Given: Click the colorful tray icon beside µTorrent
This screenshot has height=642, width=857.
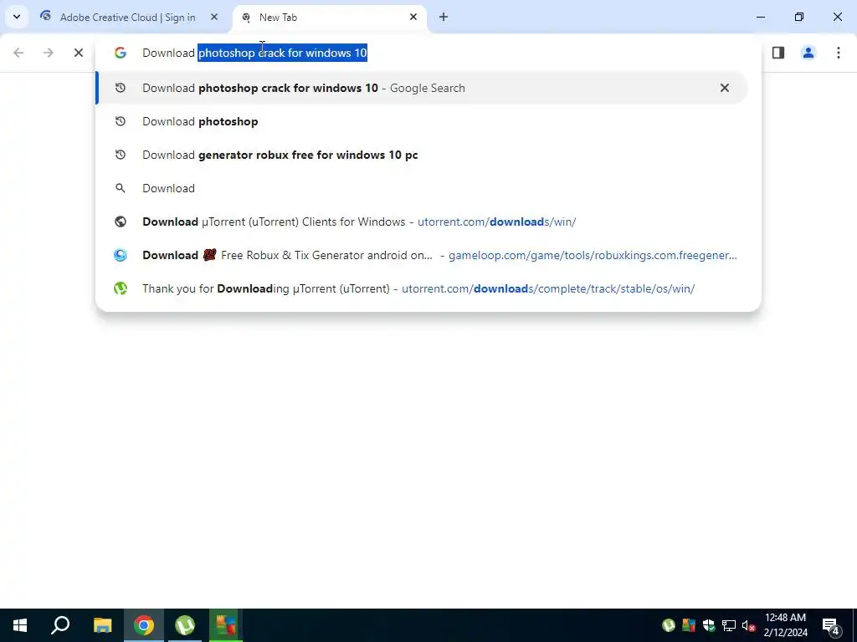Looking at the screenshot, I should coord(689,625).
